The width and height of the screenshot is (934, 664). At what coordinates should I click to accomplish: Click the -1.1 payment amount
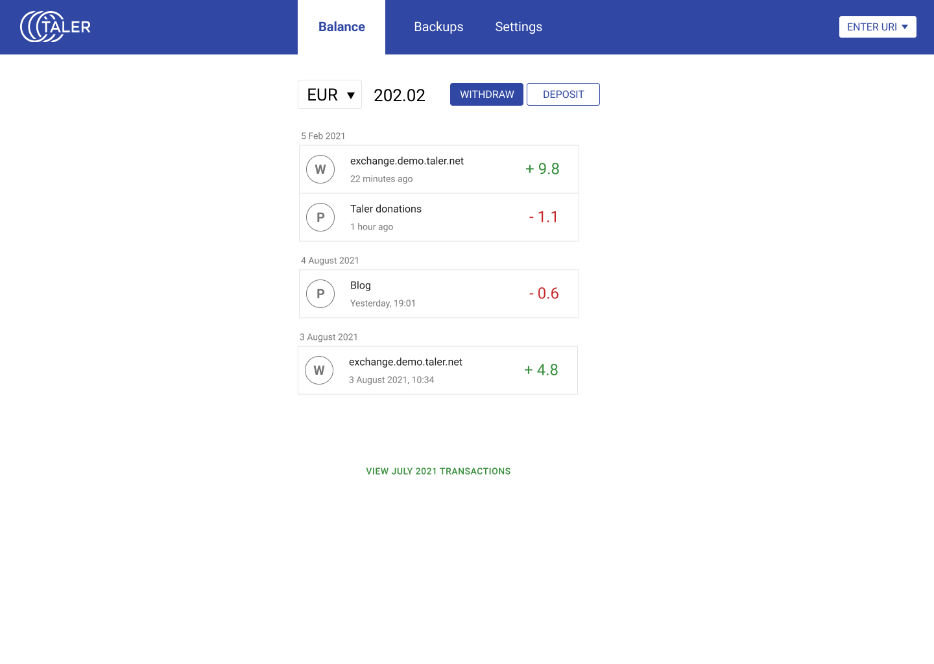(x=544, y=217)
